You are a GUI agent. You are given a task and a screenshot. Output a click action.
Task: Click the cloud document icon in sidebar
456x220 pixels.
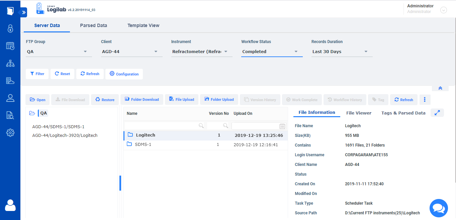(x=10, y=80)
